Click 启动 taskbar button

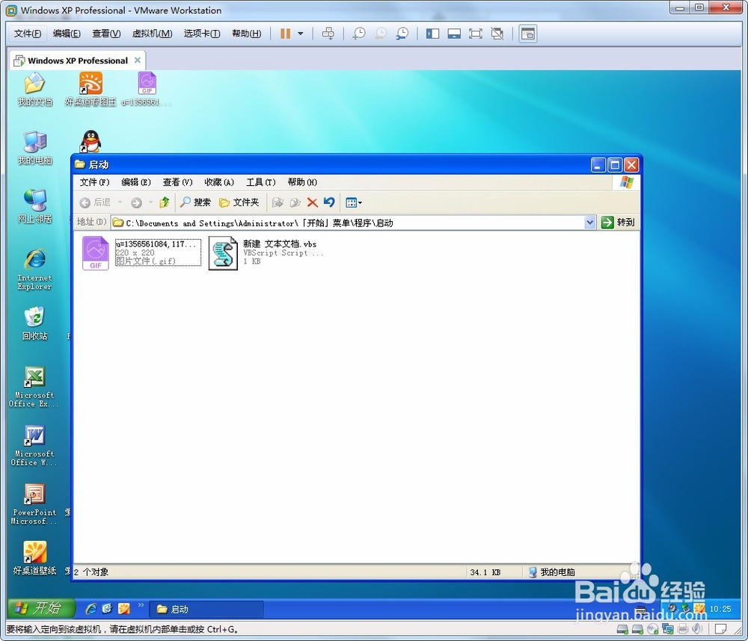point(206,609)
